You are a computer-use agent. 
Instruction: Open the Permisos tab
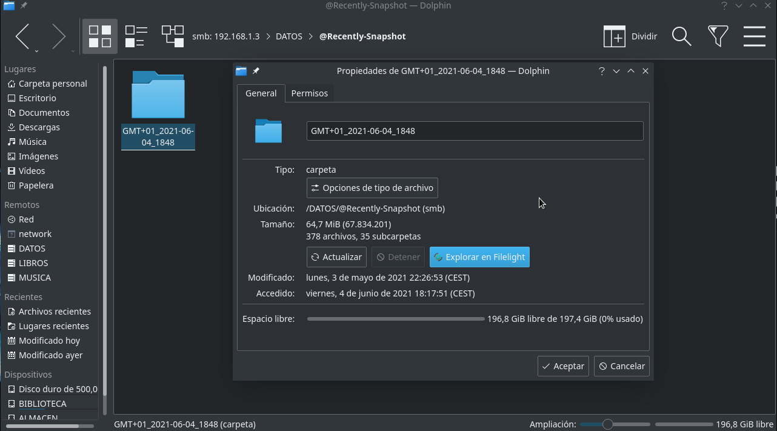point(309,93)
